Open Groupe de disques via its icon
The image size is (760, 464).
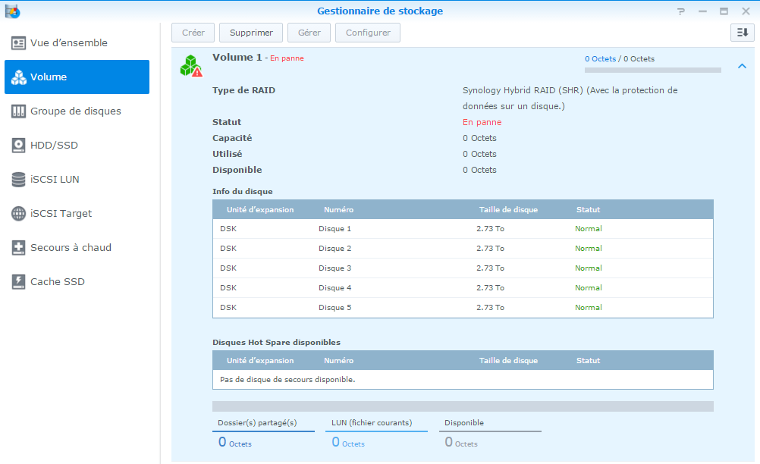[19, 111]
